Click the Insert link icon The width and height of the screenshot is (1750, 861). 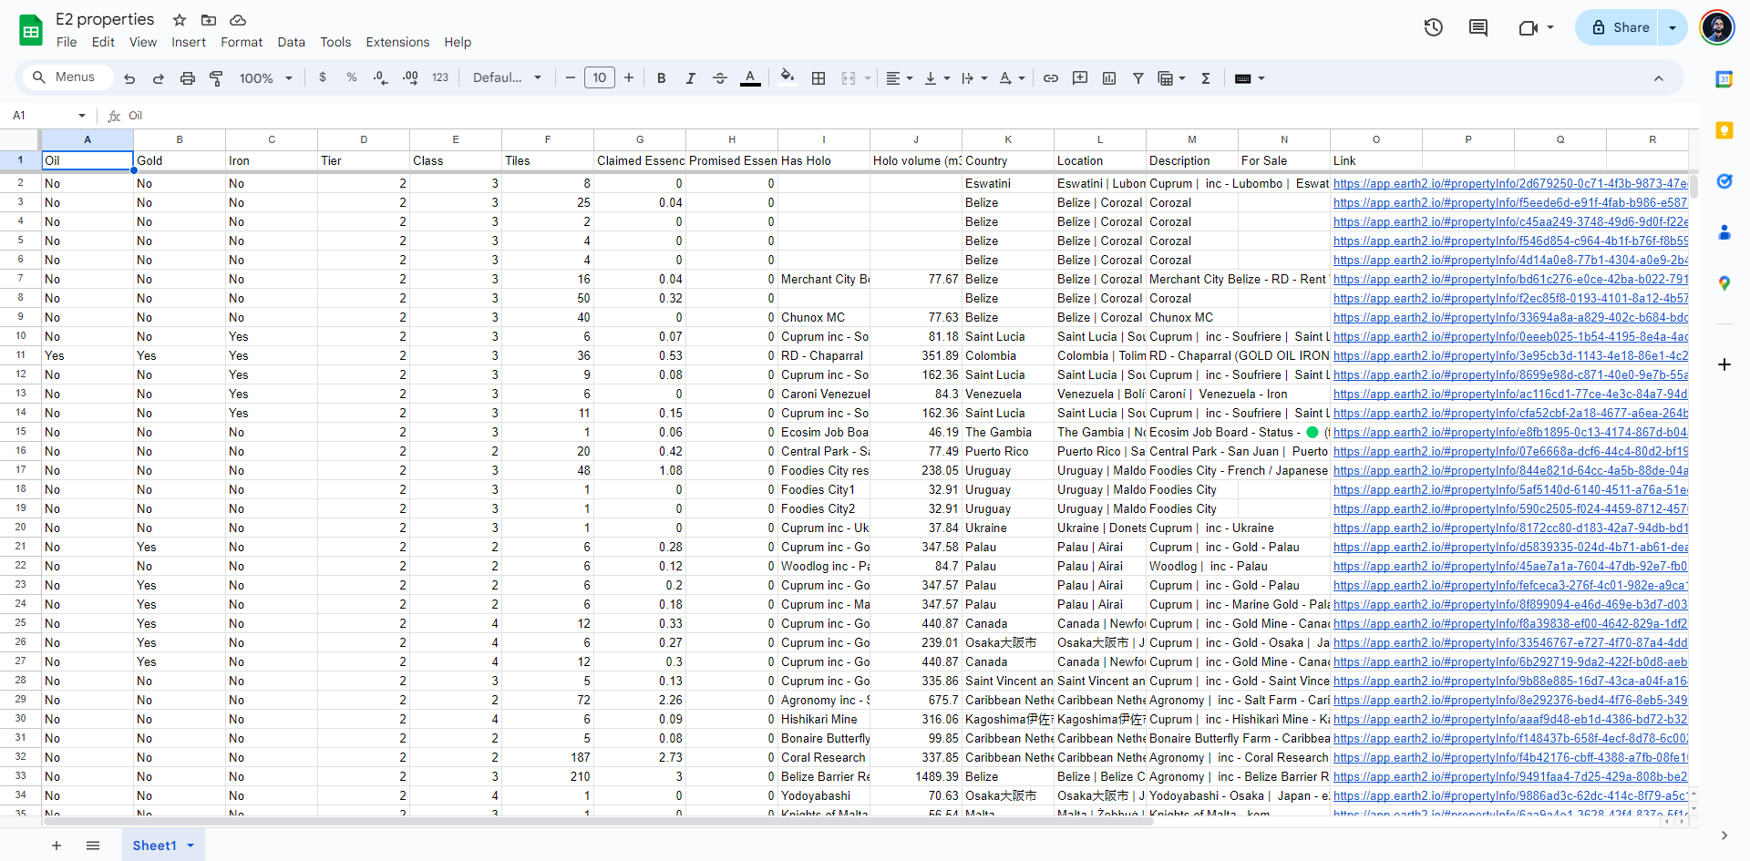point(1051,78)
